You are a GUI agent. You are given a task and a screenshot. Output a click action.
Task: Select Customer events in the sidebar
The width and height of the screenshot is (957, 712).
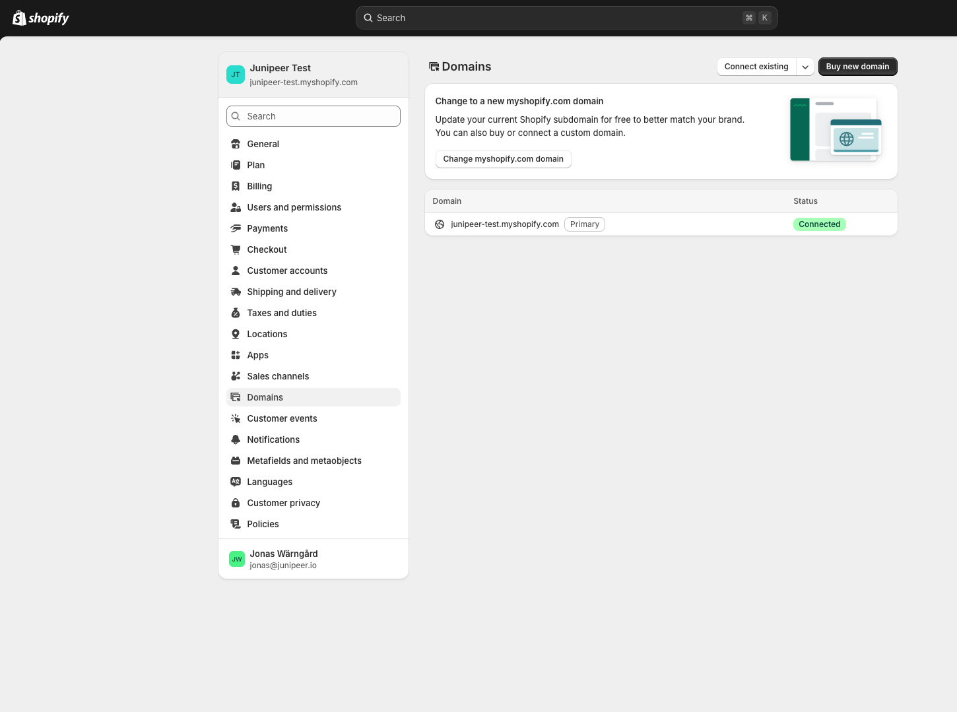pyautogui.click(x=313, y=418)
